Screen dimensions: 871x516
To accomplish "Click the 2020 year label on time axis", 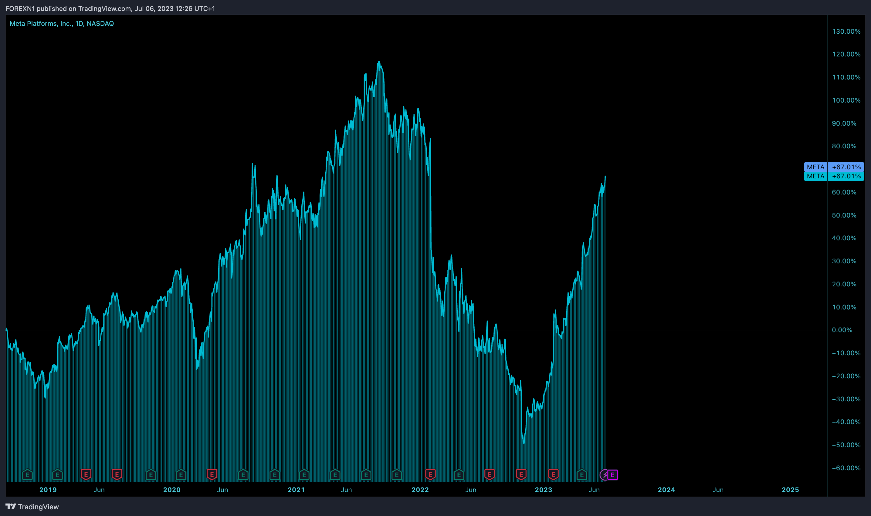I will [172, 490].
